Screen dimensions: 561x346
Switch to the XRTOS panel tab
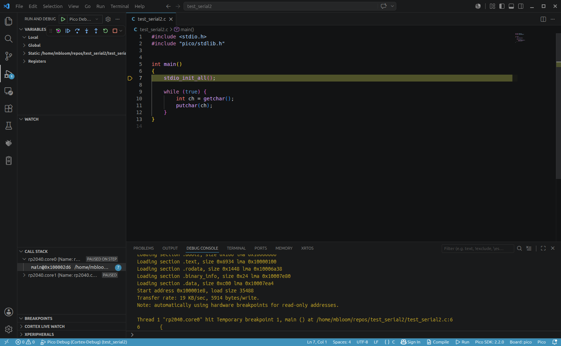tap(307, 248)
